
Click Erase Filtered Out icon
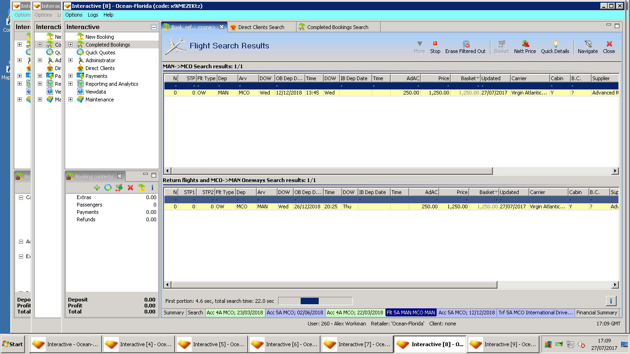click(x=466, y=44)
